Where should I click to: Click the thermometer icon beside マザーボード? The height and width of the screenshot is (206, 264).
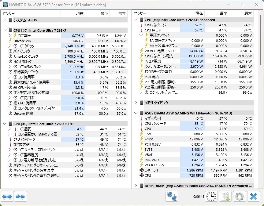tap(142, 118)
